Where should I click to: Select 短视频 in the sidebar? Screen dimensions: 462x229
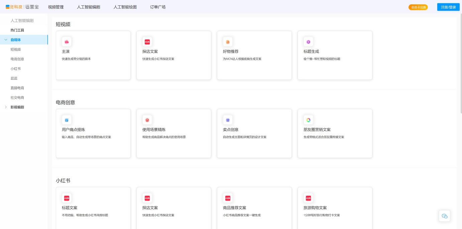coord(16,49)
